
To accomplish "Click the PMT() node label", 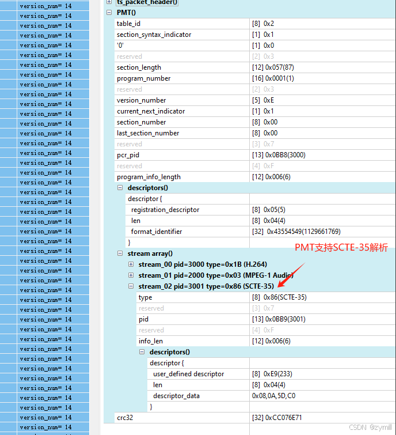I will click(126, 13).
